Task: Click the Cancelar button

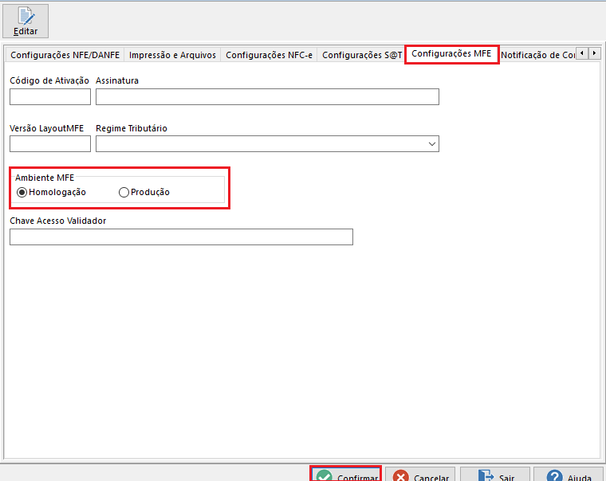Action: pos(420,475)
